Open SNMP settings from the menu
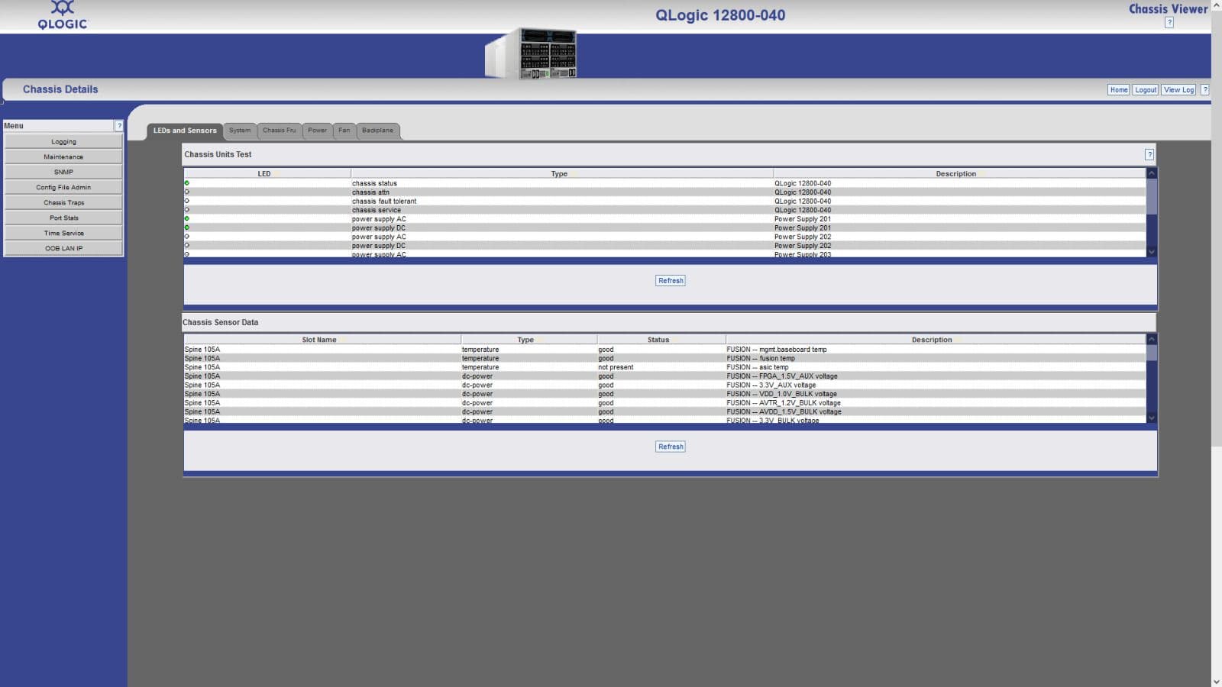Screen dimensions: 1222x687 [x=63, y=172]
